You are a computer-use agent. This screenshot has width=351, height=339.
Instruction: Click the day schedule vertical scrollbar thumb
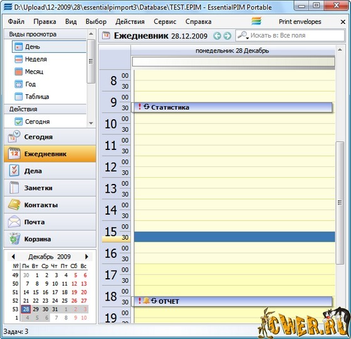click(x=340, y=202)
